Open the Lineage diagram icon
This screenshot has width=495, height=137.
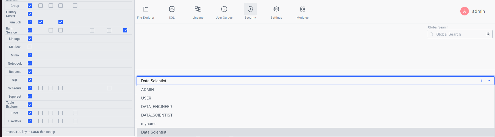click(x=198, y=9)
